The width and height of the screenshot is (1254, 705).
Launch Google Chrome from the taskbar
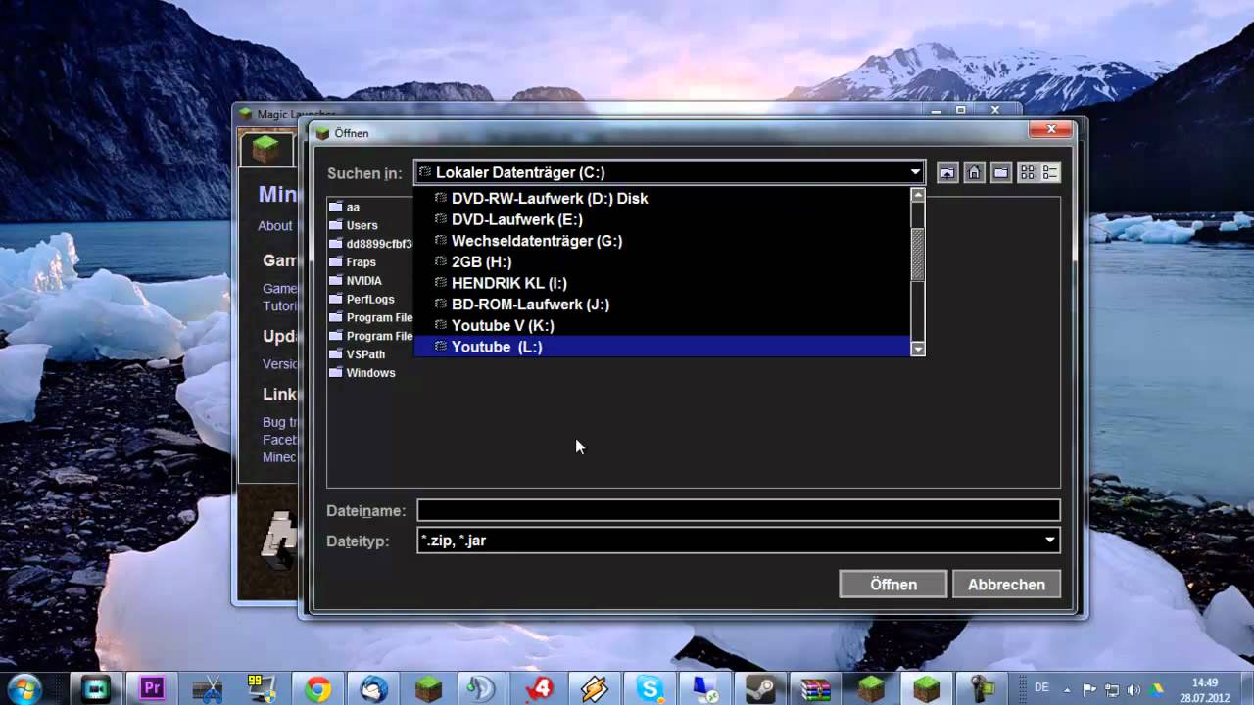[x=317, y=688]
